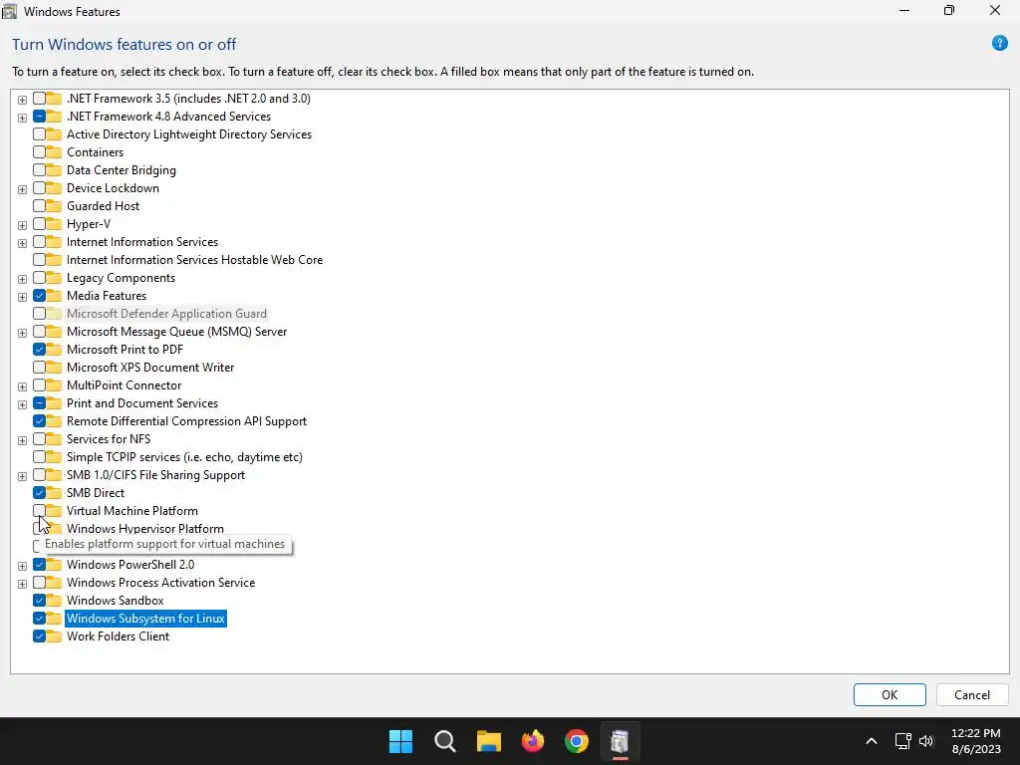Screen dimensions: 1020x765
Task: Uncheck Windows Subsystem for Linux
Action: tap(39, 619)
